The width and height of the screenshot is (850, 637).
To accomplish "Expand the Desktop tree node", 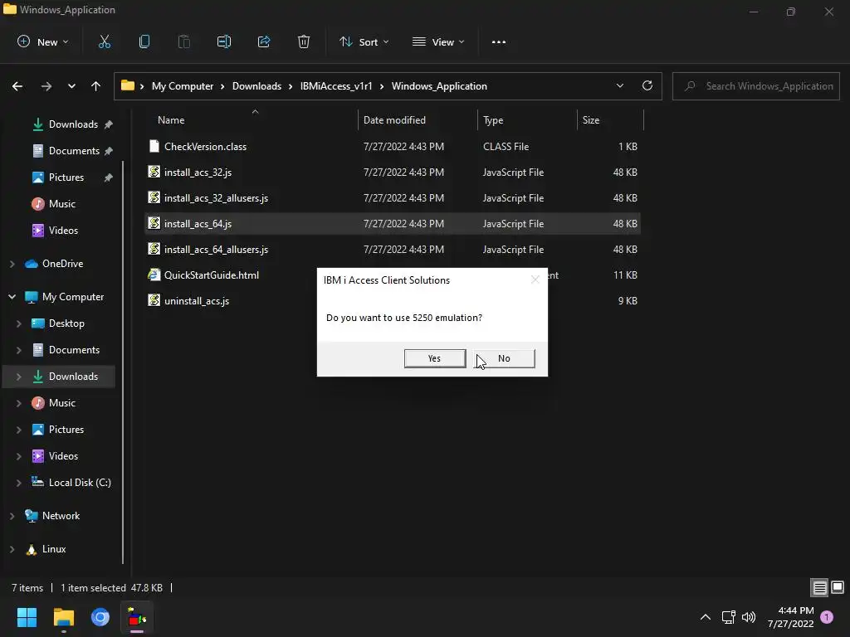I will coord(19,323).
